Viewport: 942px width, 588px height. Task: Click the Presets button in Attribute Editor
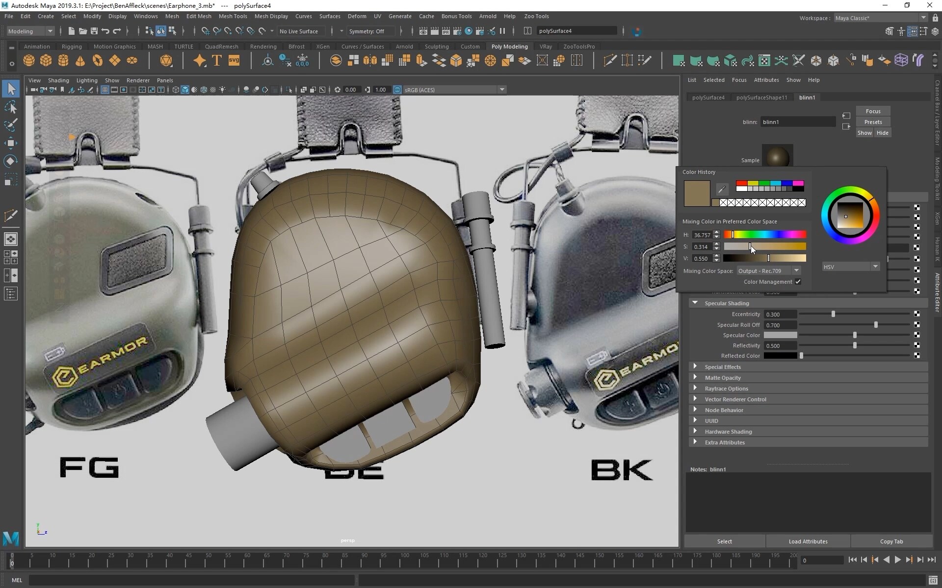[x=874, y=121]
